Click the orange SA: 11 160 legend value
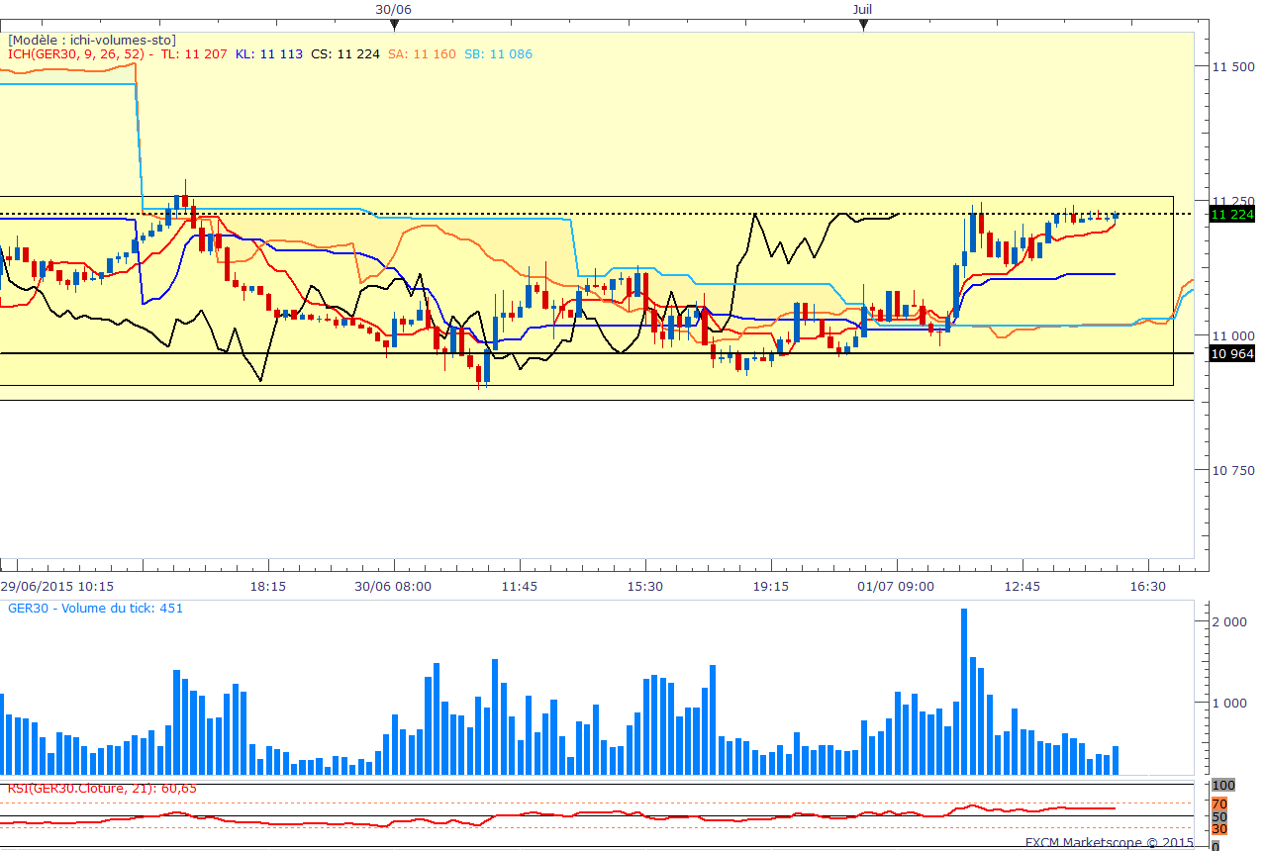The height and width of the screenshot is (851, 1266). coord(422,53)
